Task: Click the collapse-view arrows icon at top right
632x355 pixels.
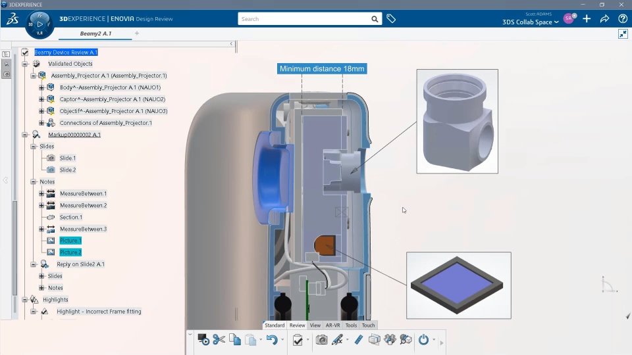Action: [x=623, y=34]
